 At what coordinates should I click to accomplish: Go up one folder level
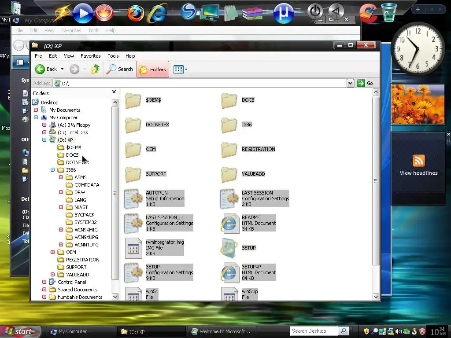coord(96,69)
